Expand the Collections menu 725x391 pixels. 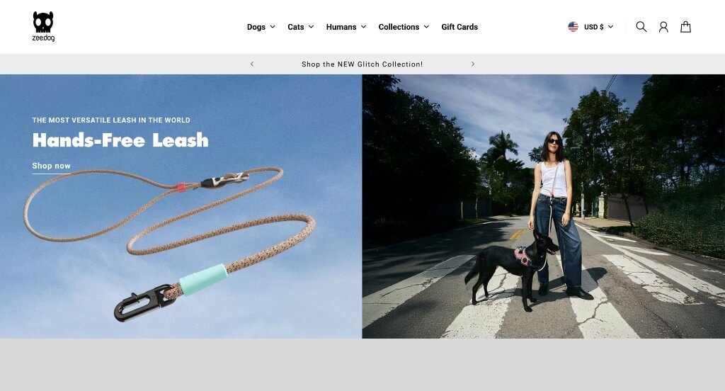pyautogui.click(x=404, y=27)
